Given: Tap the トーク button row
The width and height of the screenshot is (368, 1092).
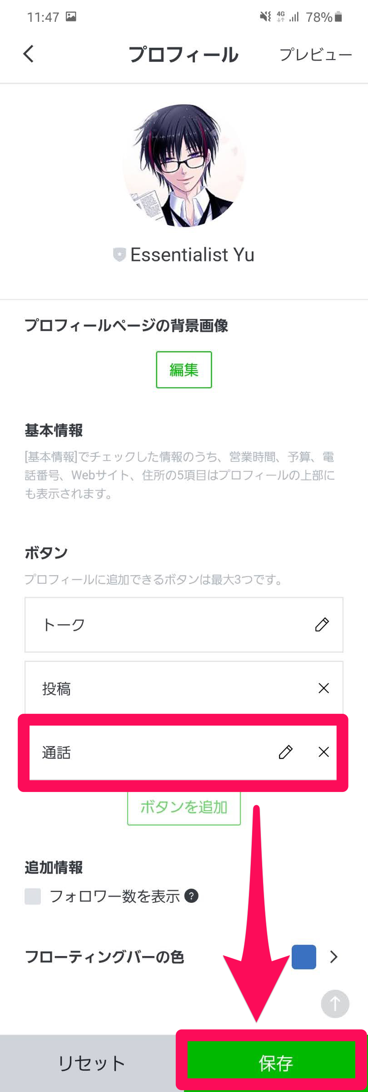Looking at the screenshot, I should pyautogui.click(x=159, y=625).
